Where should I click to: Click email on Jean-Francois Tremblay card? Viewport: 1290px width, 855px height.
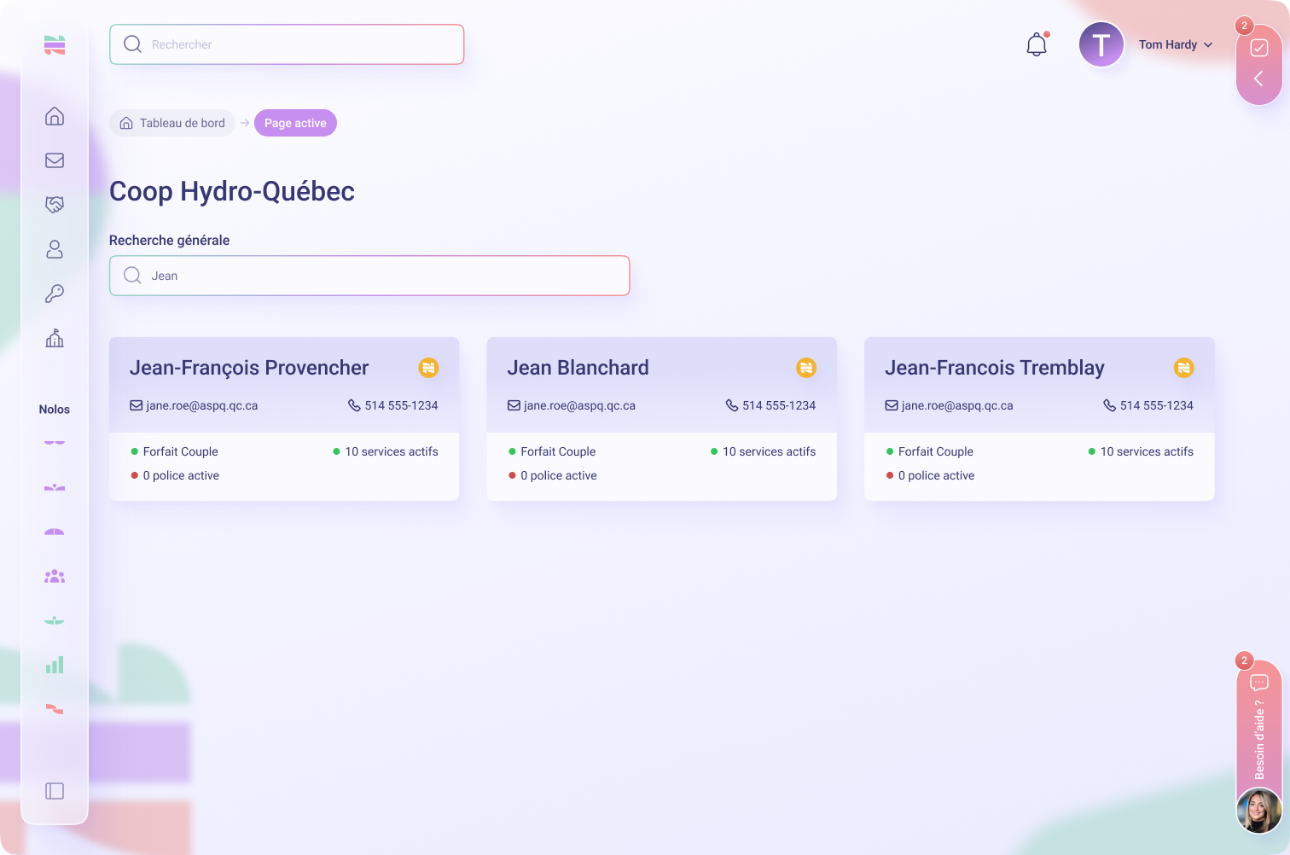949,405
